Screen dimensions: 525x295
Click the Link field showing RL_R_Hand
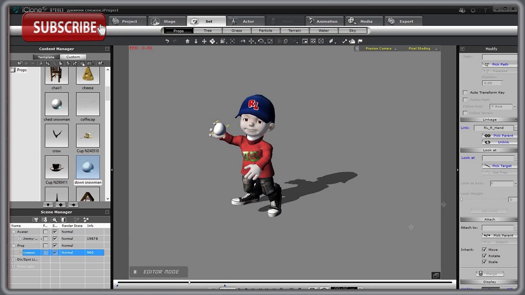(494, 128)
